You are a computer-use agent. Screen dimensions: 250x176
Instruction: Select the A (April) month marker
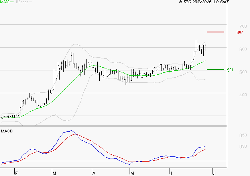[94, 173]
